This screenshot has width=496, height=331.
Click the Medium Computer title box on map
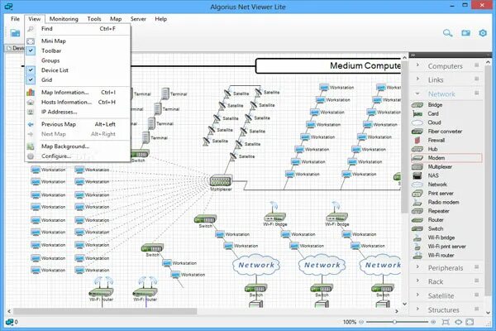[328, 65]
